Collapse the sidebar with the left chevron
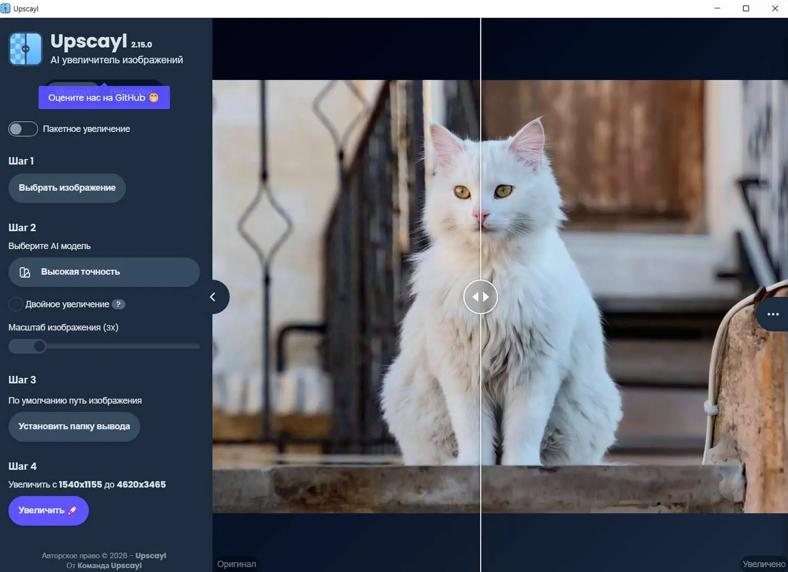 213,297
